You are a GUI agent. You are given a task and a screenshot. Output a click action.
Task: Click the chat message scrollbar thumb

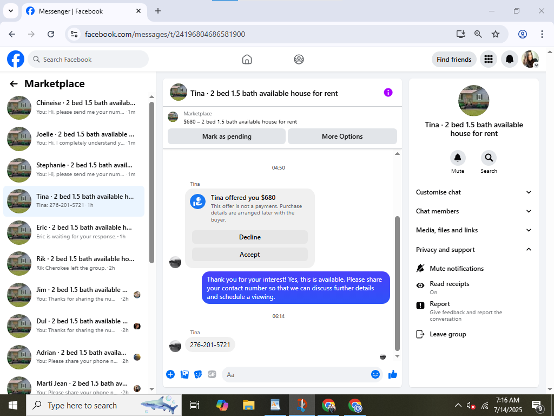[x=397, y=283]
